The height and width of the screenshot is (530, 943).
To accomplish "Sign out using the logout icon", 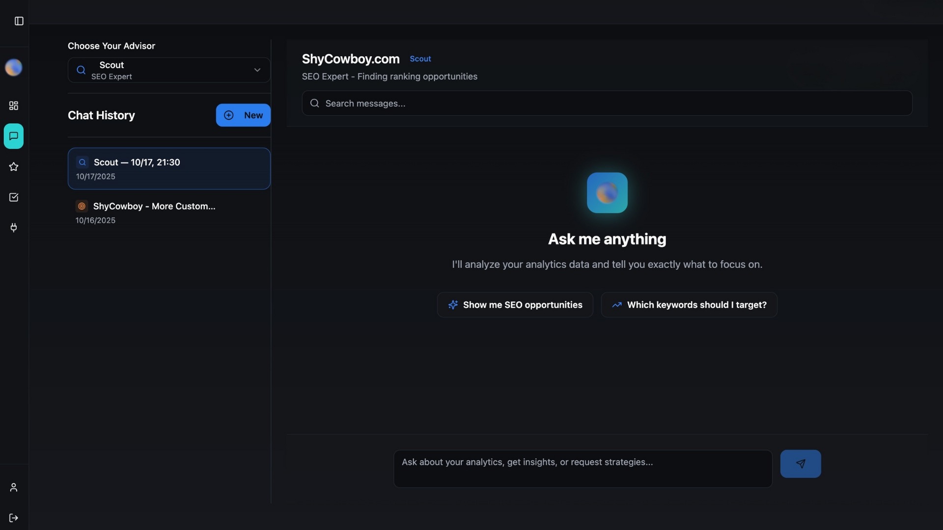I will [13, 518].
